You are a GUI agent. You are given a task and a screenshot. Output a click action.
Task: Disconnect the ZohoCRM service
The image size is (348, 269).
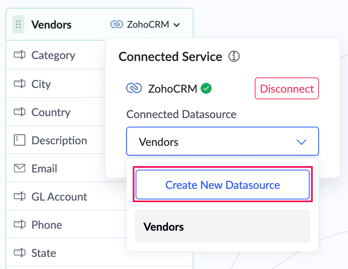pos(287,88)
